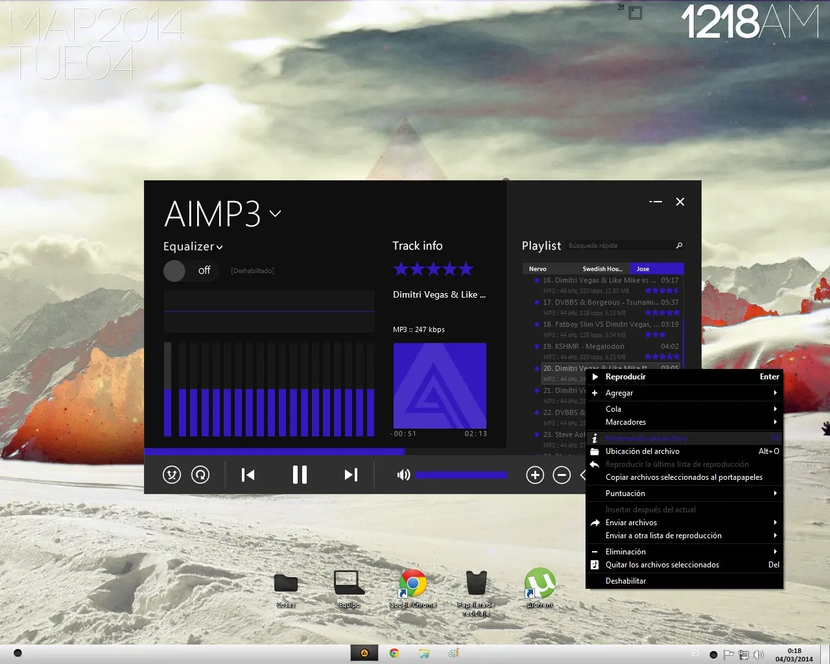Open file explorer from the taskbar
This screenshot has height=664, width=830.
(423, 654)
